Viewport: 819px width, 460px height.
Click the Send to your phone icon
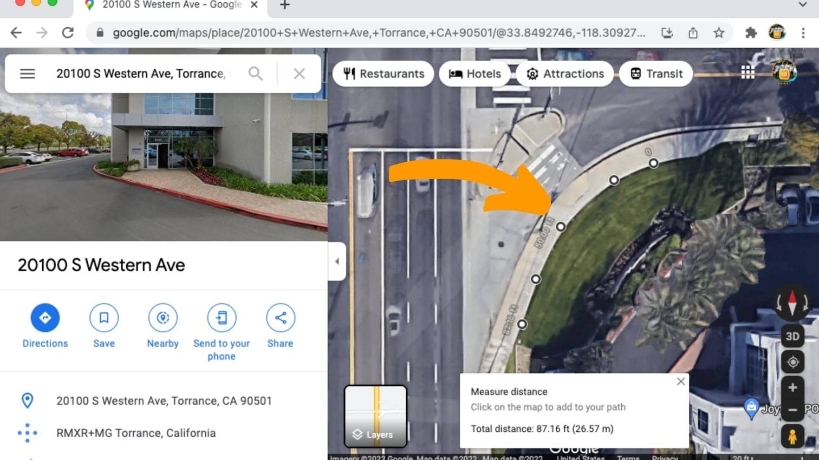click(x=221, y=318)
